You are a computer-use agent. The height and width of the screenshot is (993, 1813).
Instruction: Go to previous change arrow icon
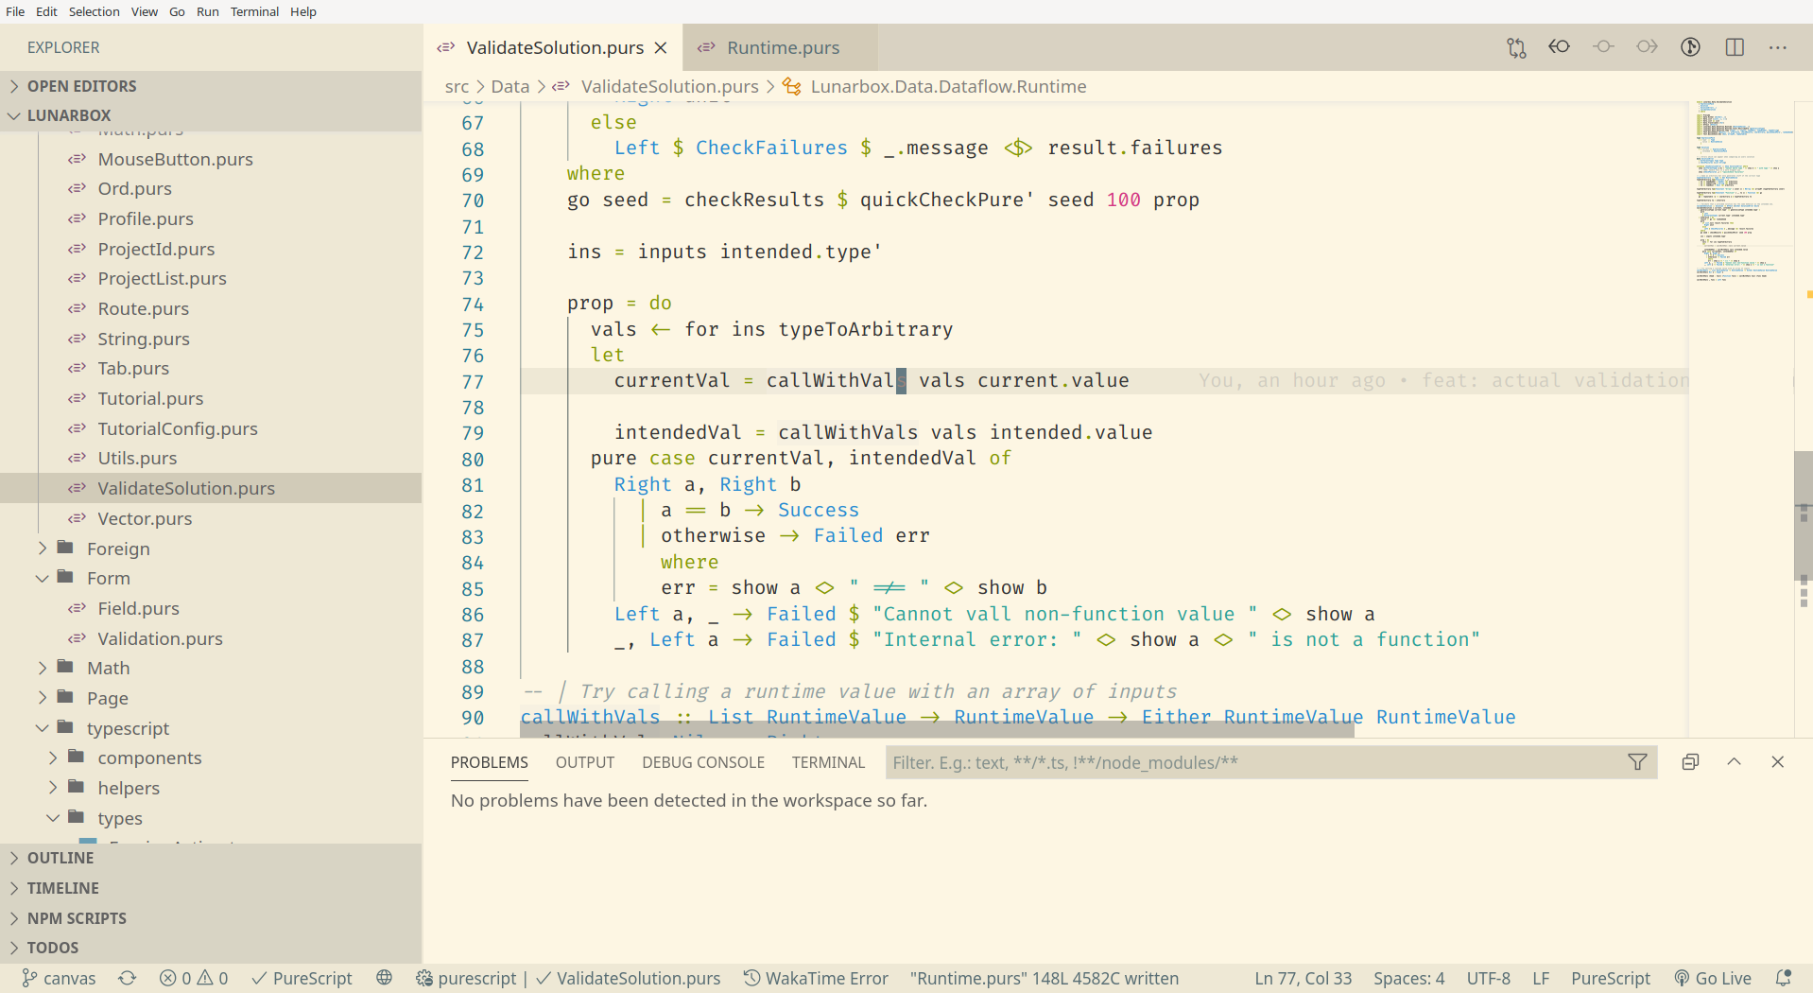(1560, 47)
